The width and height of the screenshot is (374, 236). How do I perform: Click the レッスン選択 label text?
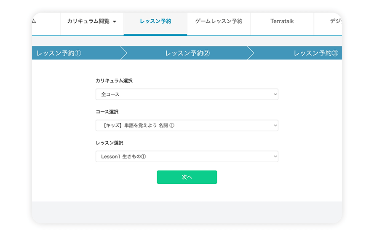[110, 143]
